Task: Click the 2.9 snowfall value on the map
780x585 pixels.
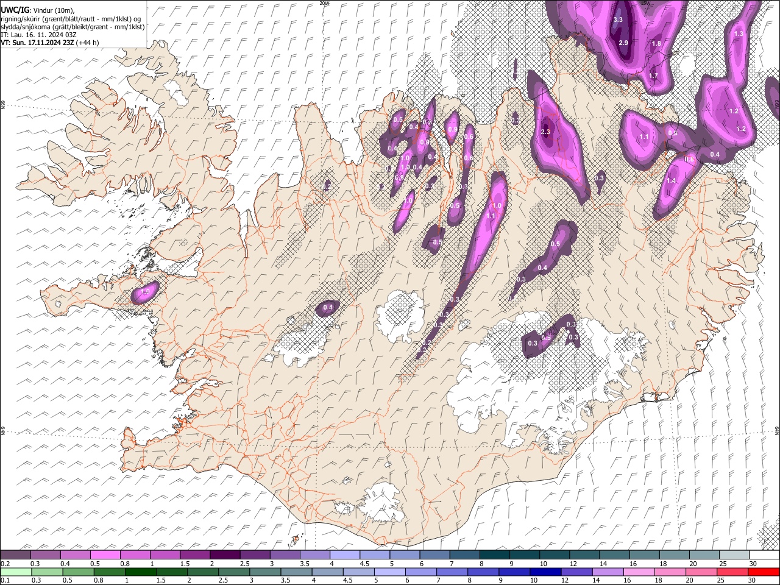Action: (623, 43)
